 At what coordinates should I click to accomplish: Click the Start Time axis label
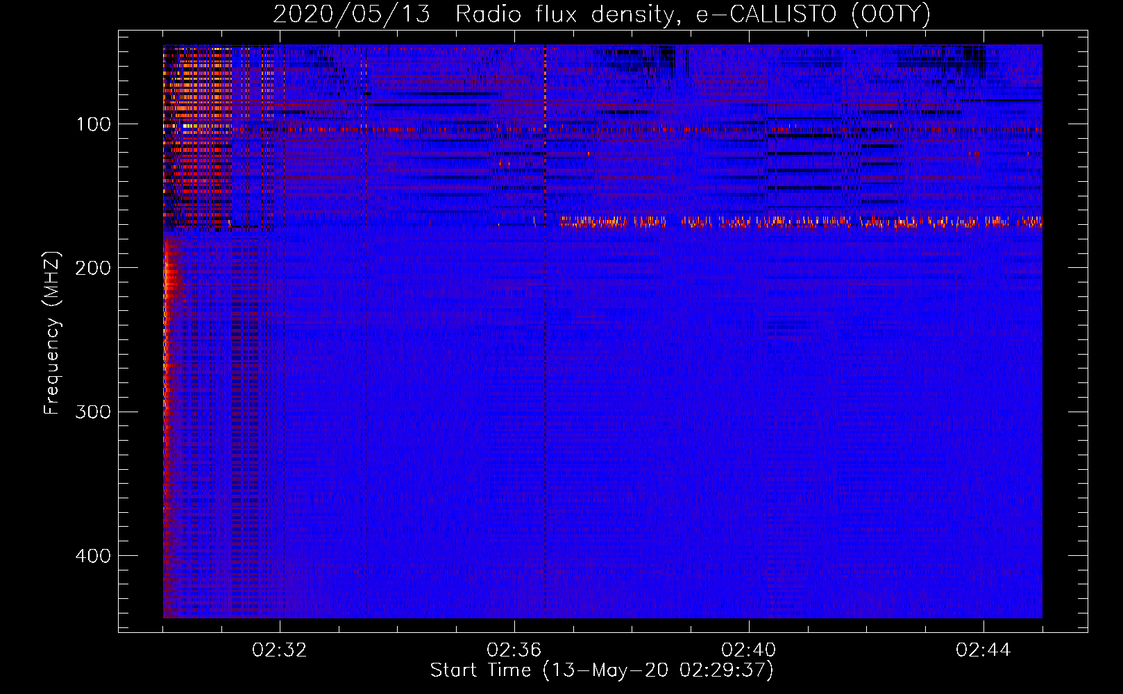(602, 670)
